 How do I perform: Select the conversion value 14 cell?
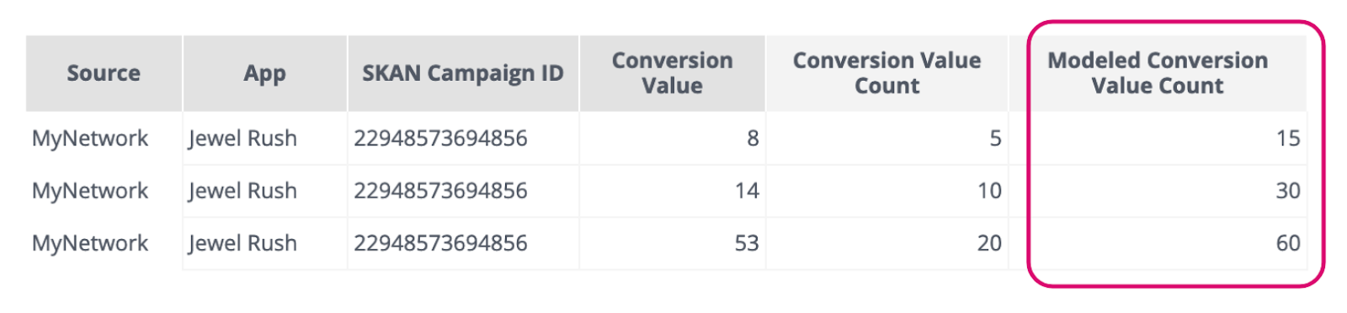pyautogui.click(x=672, y=191)
